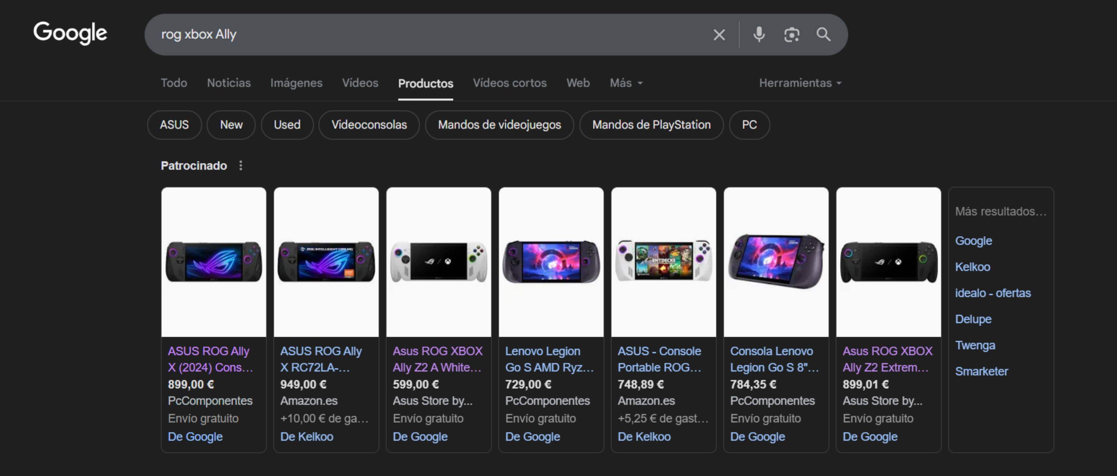Open the Herramientas dropdown
The height and width of the screenshot is (476, 1117).
pos(800,83)
